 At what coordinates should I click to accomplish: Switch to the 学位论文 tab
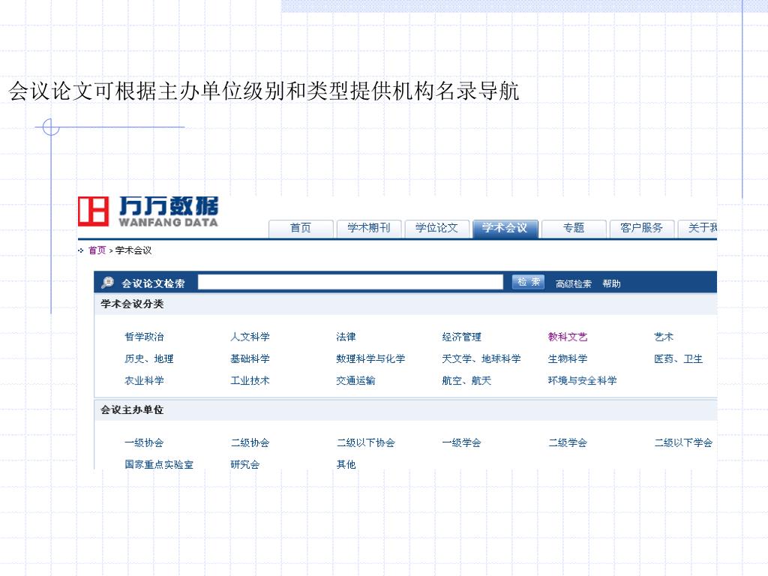(437, 228)
